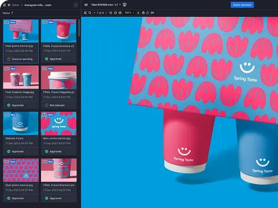Screen dimensions: 278x208
Task: Open the Final Creative Image.jpg thumbnail
Action: (21, 77)
